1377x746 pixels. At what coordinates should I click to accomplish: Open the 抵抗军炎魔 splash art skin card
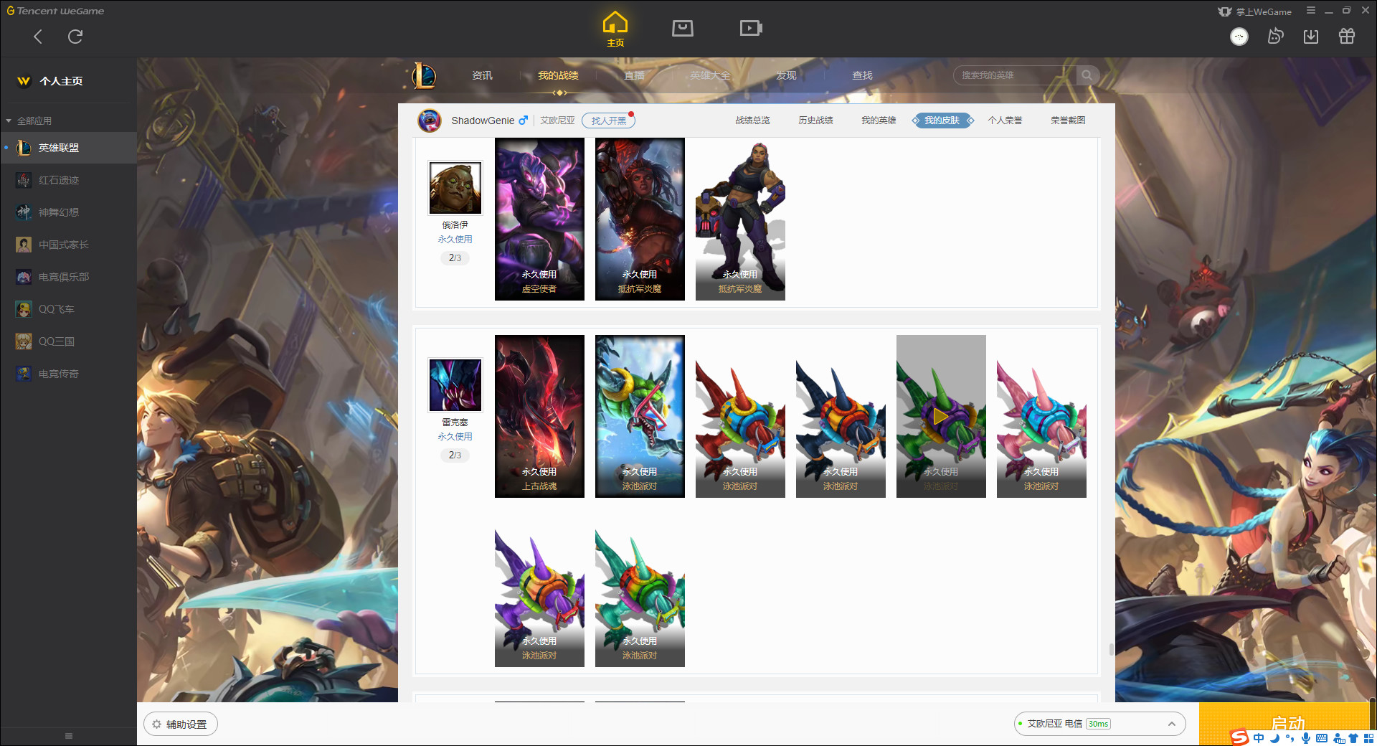(640, 219)
